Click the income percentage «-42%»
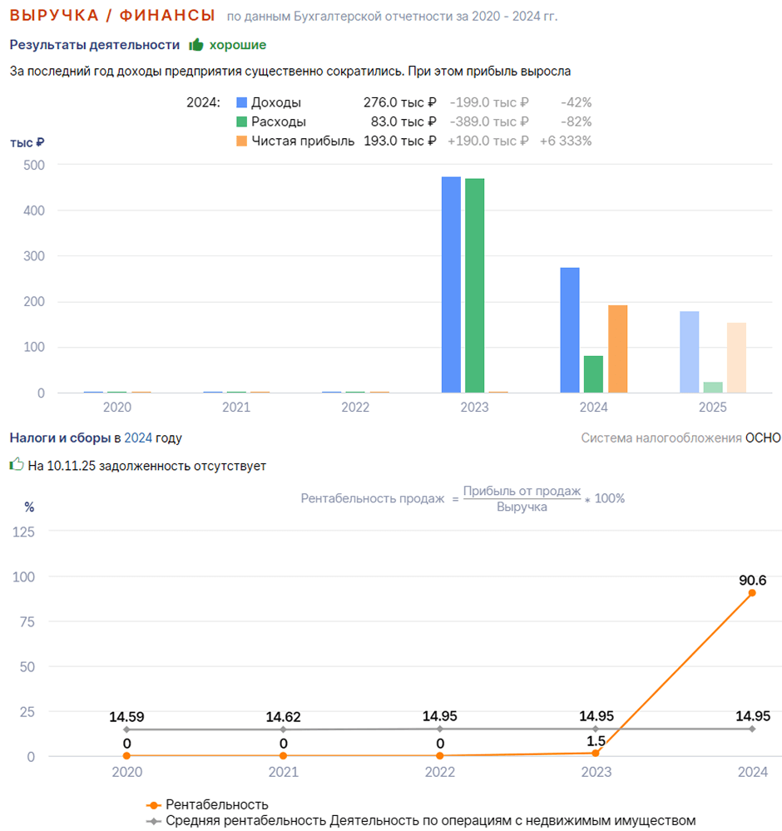The height and width of the screenshot is (831, 782). coord(577,102)
